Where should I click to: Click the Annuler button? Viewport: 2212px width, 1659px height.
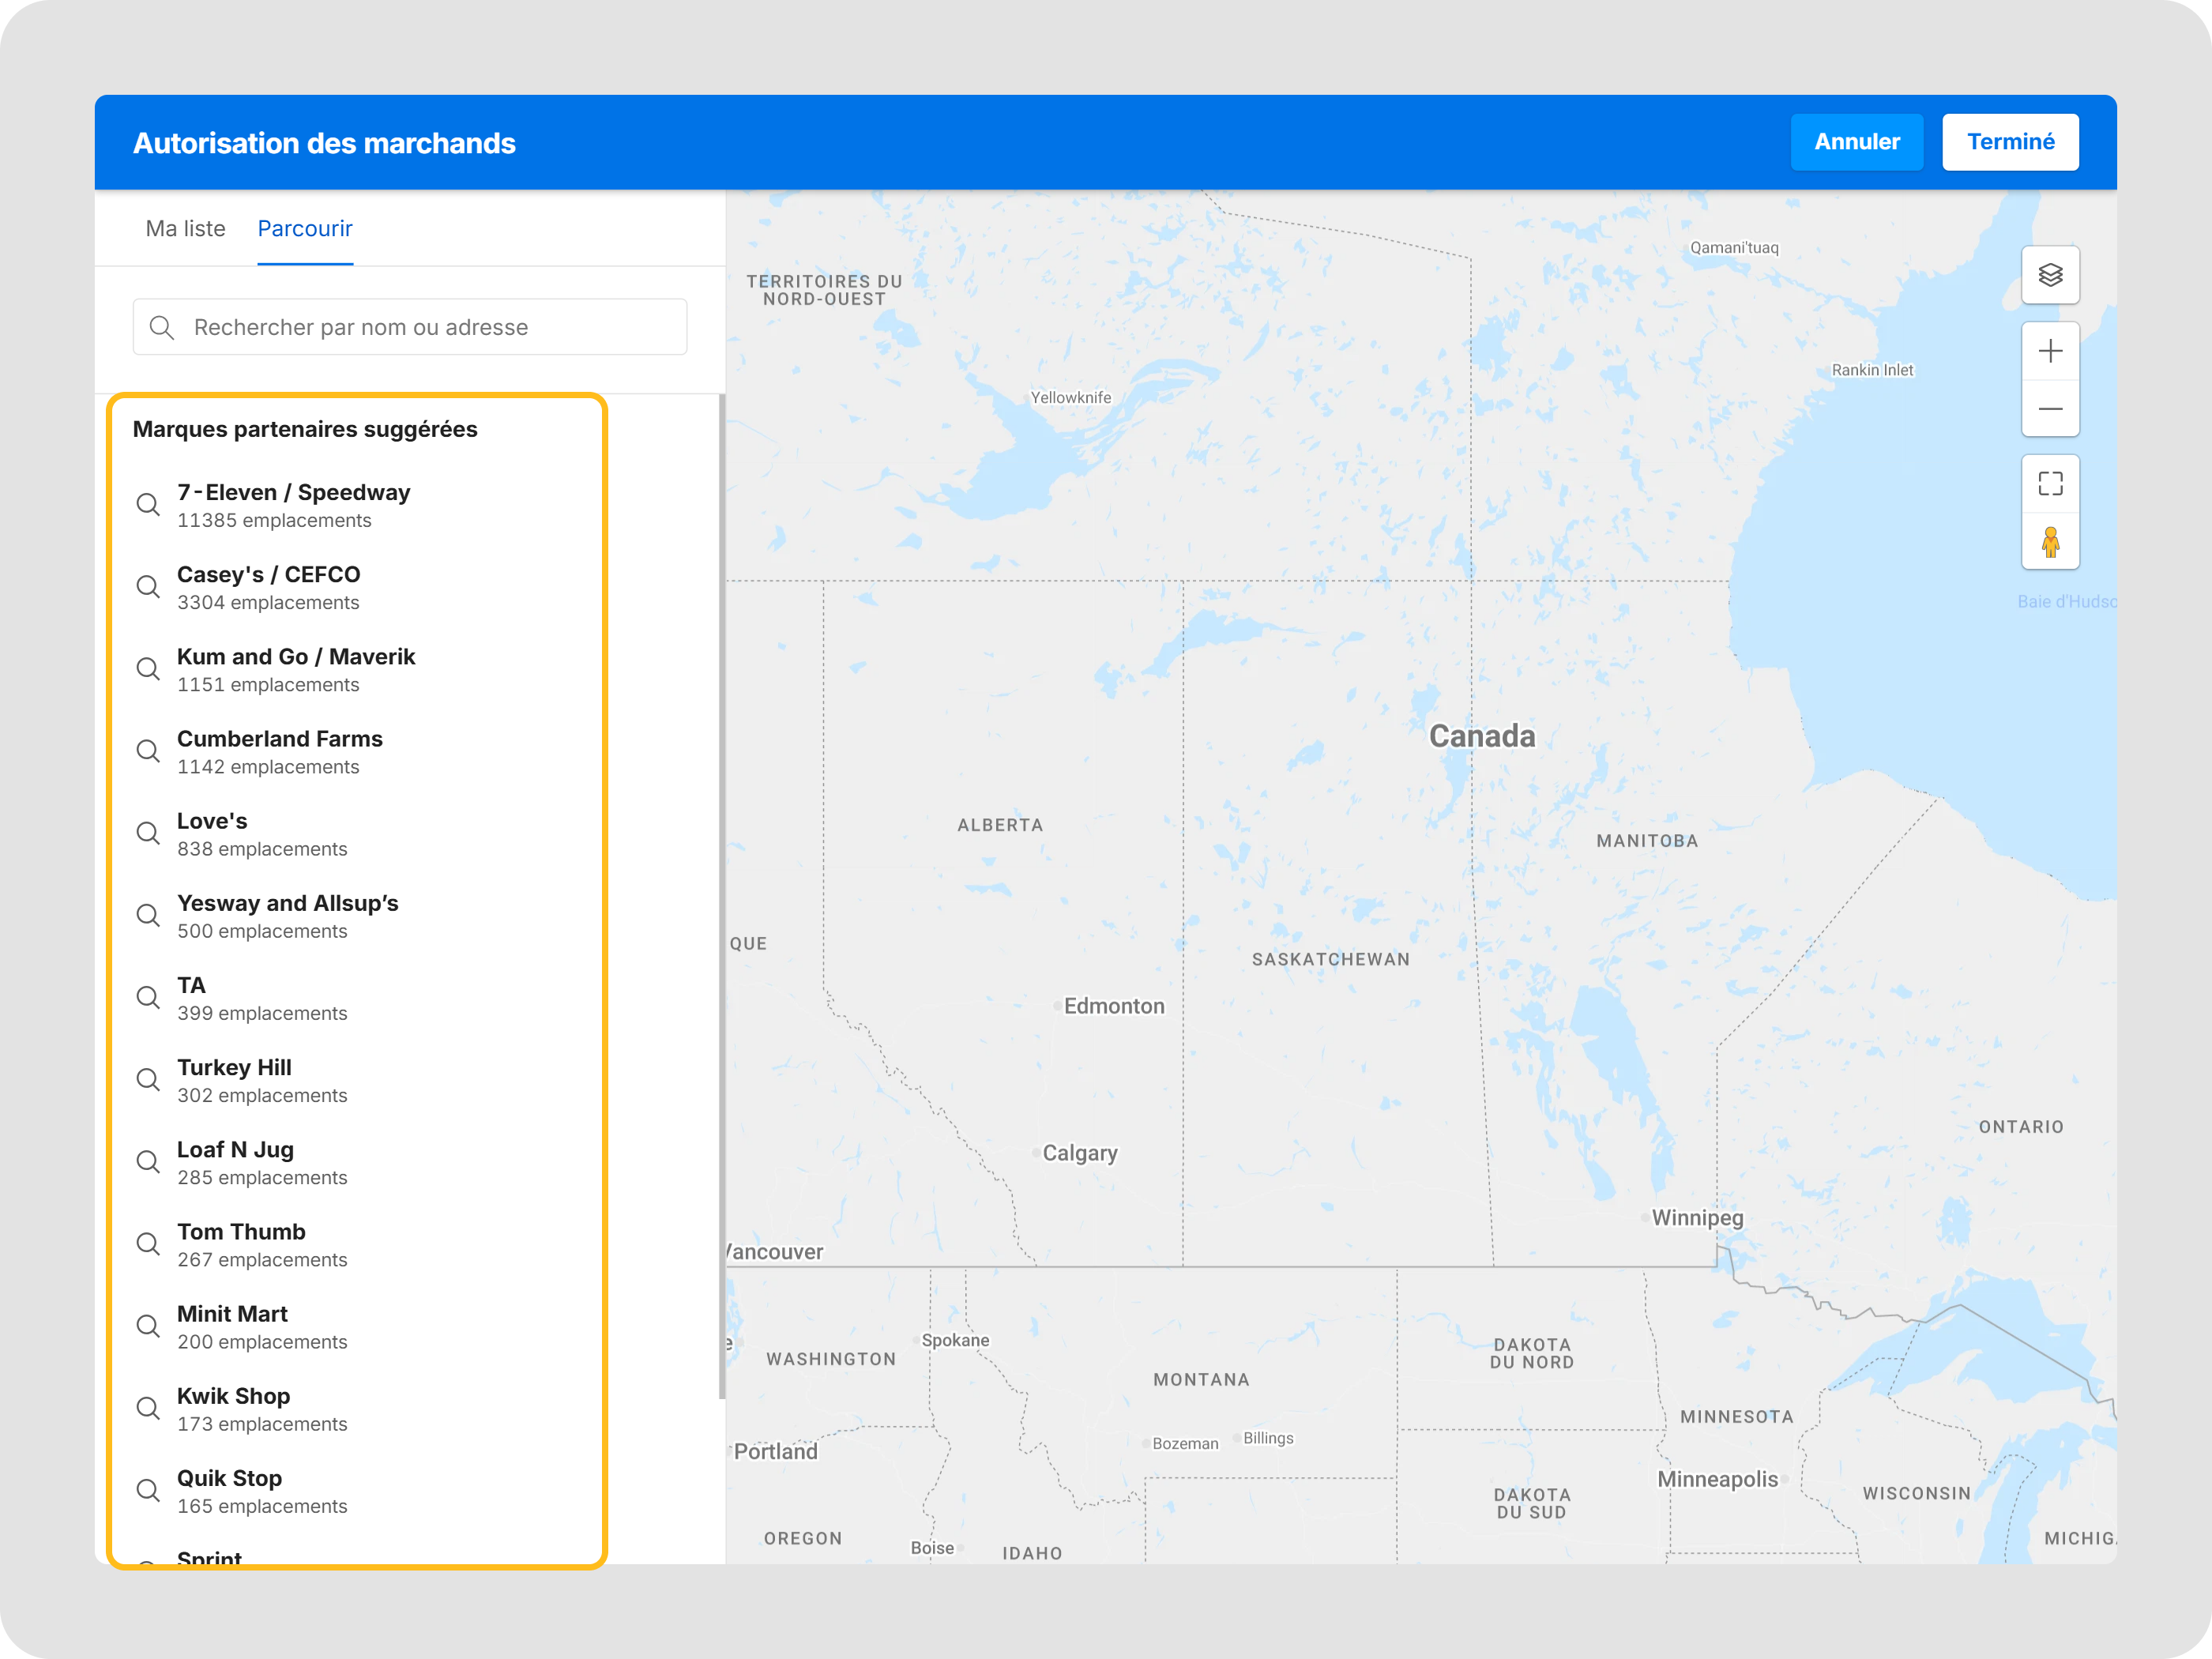1857,142
